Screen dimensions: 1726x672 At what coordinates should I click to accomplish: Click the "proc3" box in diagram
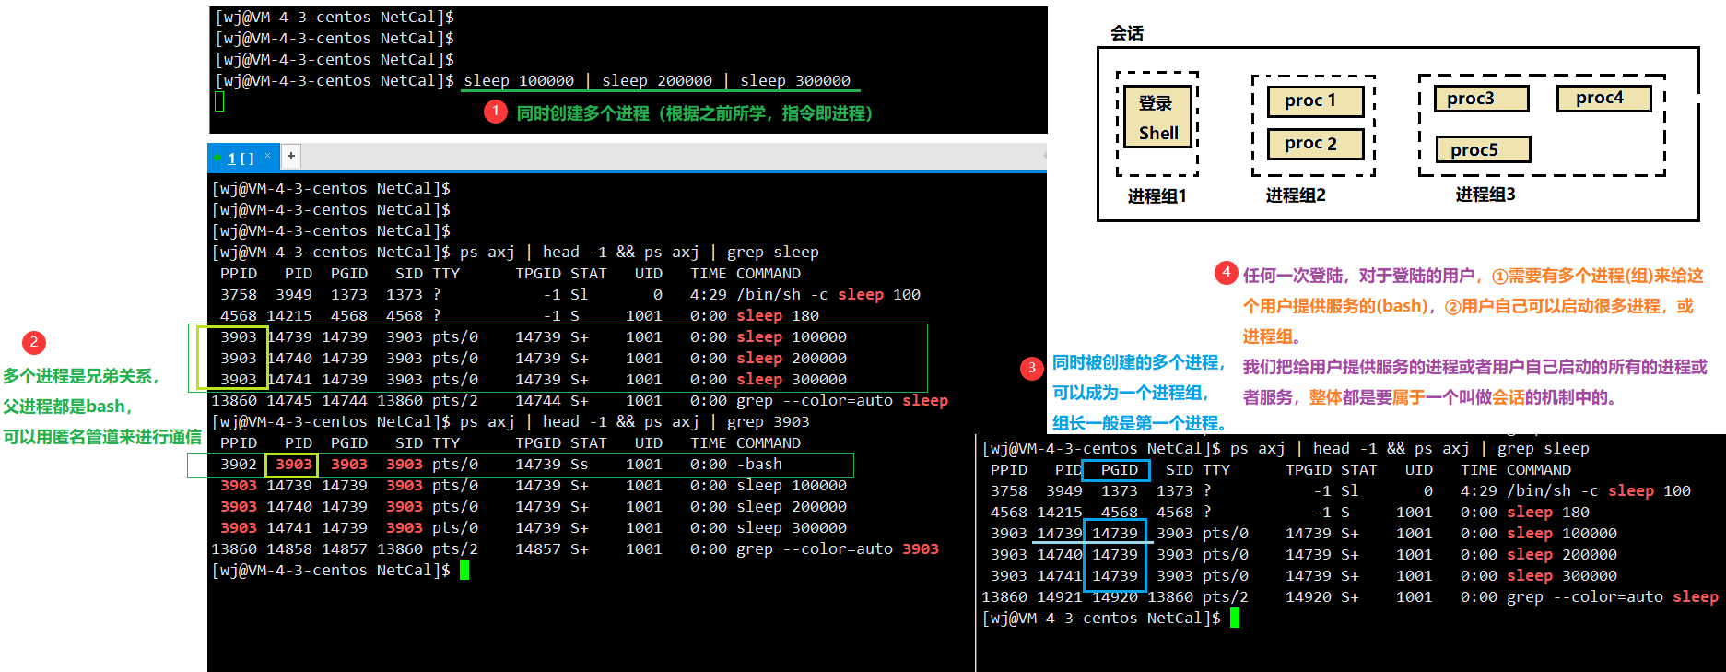click(1481, 99)
